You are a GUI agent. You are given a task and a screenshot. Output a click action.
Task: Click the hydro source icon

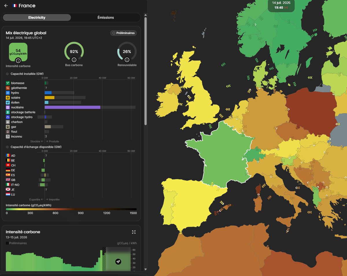coord(8,93)
